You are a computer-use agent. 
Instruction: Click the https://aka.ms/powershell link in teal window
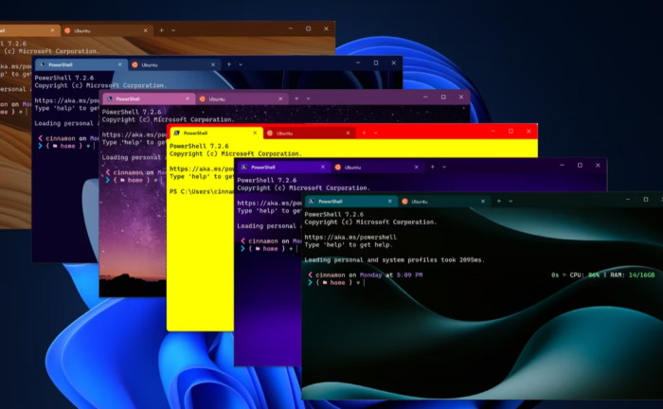click(x=350, y=238)
